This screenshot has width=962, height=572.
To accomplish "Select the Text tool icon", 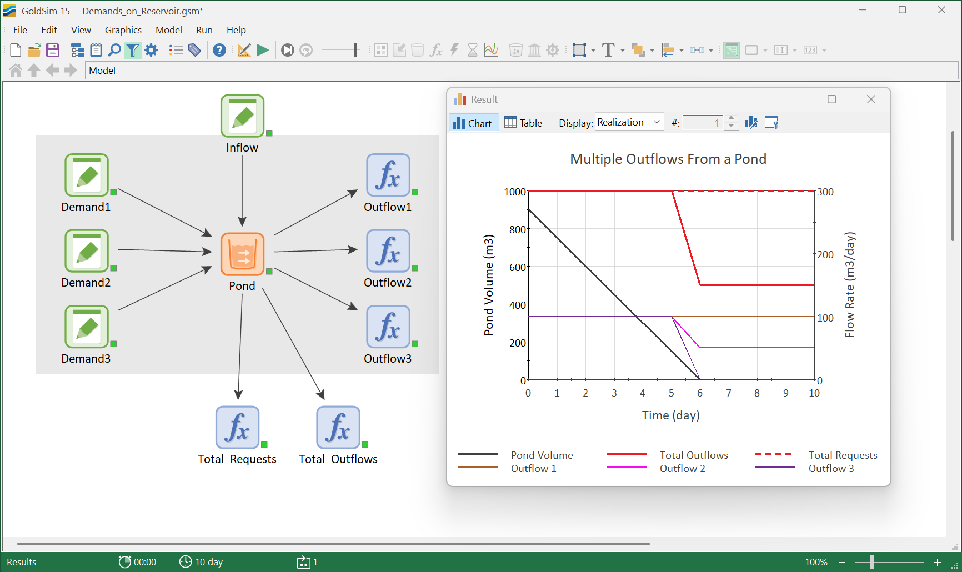I will 608,50.
